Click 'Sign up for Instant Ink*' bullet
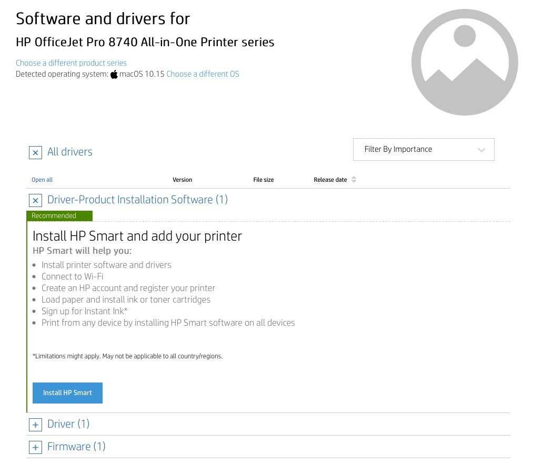Image resolution: width=534 pixels, height=465 pixels. 85,311
